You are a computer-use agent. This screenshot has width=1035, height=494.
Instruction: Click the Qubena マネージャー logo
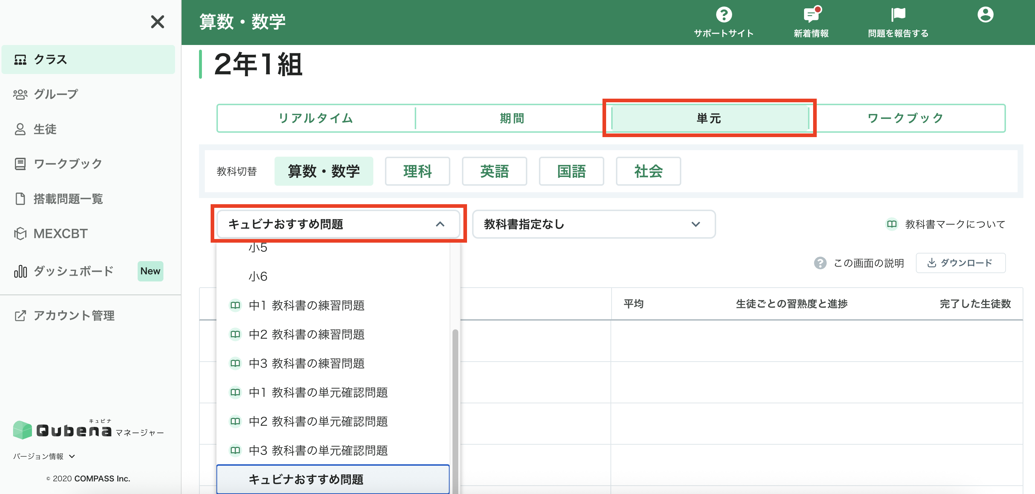(88, 429)
